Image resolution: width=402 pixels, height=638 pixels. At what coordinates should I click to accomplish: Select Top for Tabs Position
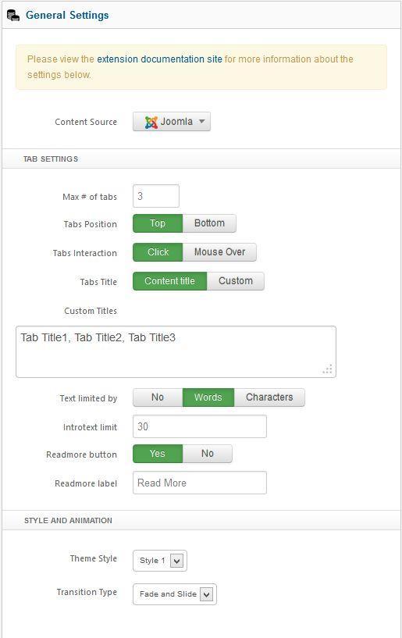[x=158, y=223]
